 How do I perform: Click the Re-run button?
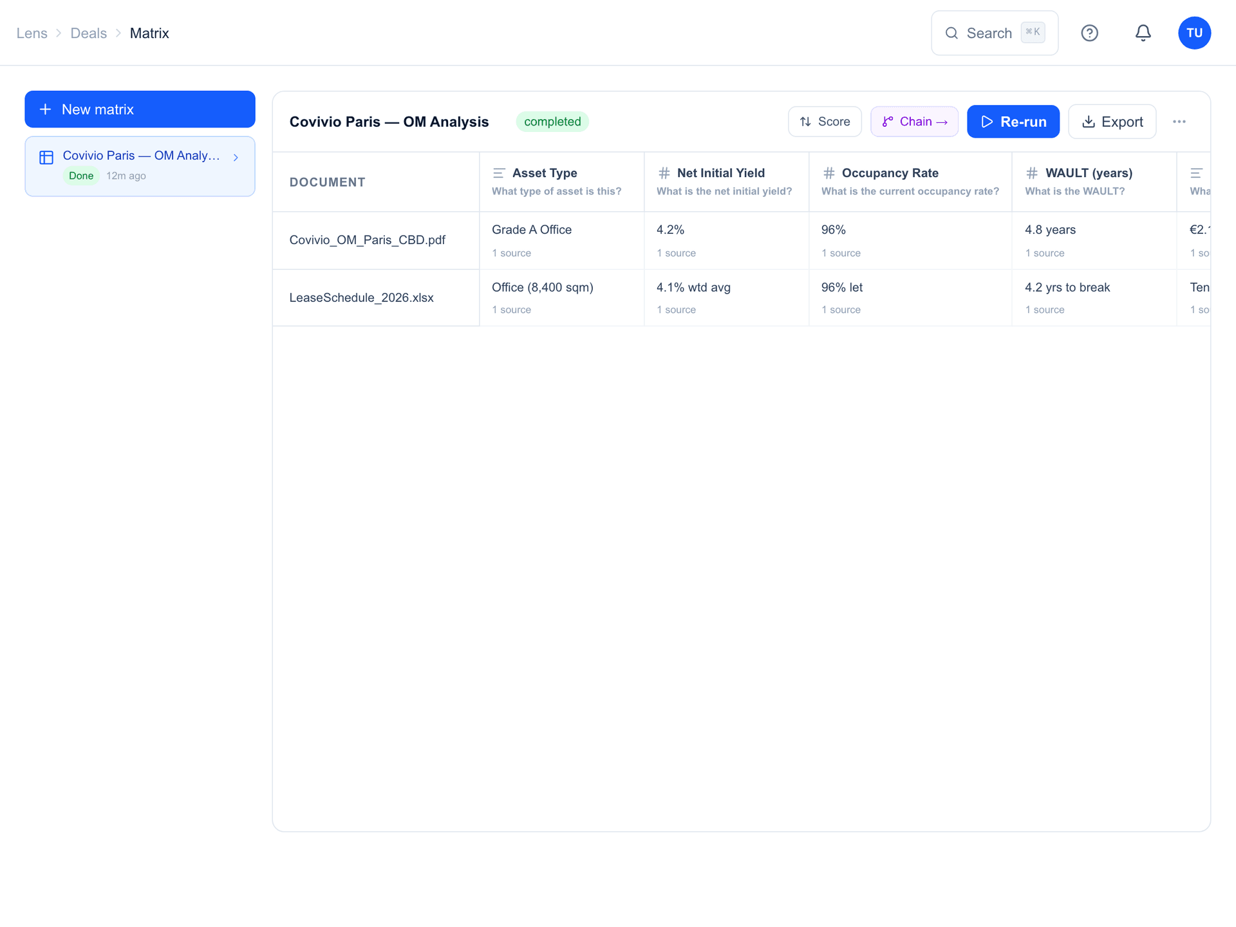pyautogui.click(x=1013, y=122)
